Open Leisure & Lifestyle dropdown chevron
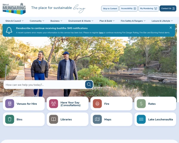The width and height of the screenshot is (179, 143). pyautogui.click(x=172, y=21)
